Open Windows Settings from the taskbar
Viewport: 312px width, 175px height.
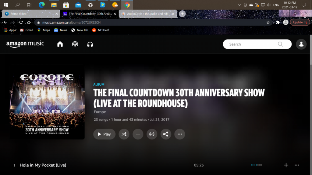click(x=90, y=5)
